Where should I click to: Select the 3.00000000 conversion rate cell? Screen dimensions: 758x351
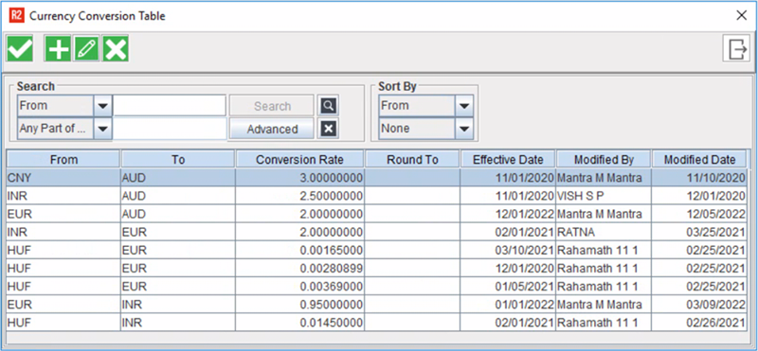pyautogui.click(x=299, y=178)
